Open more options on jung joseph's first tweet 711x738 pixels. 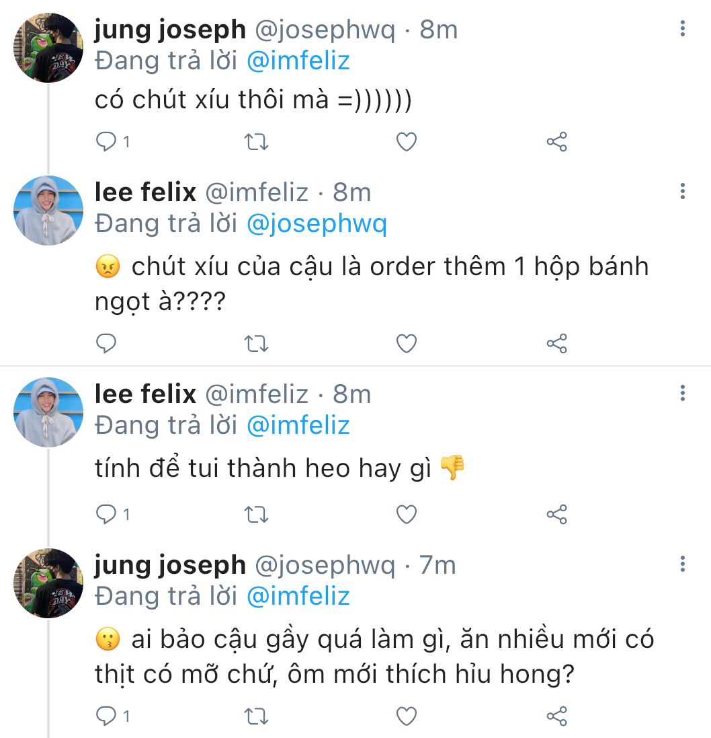click(x=683, y=28)
